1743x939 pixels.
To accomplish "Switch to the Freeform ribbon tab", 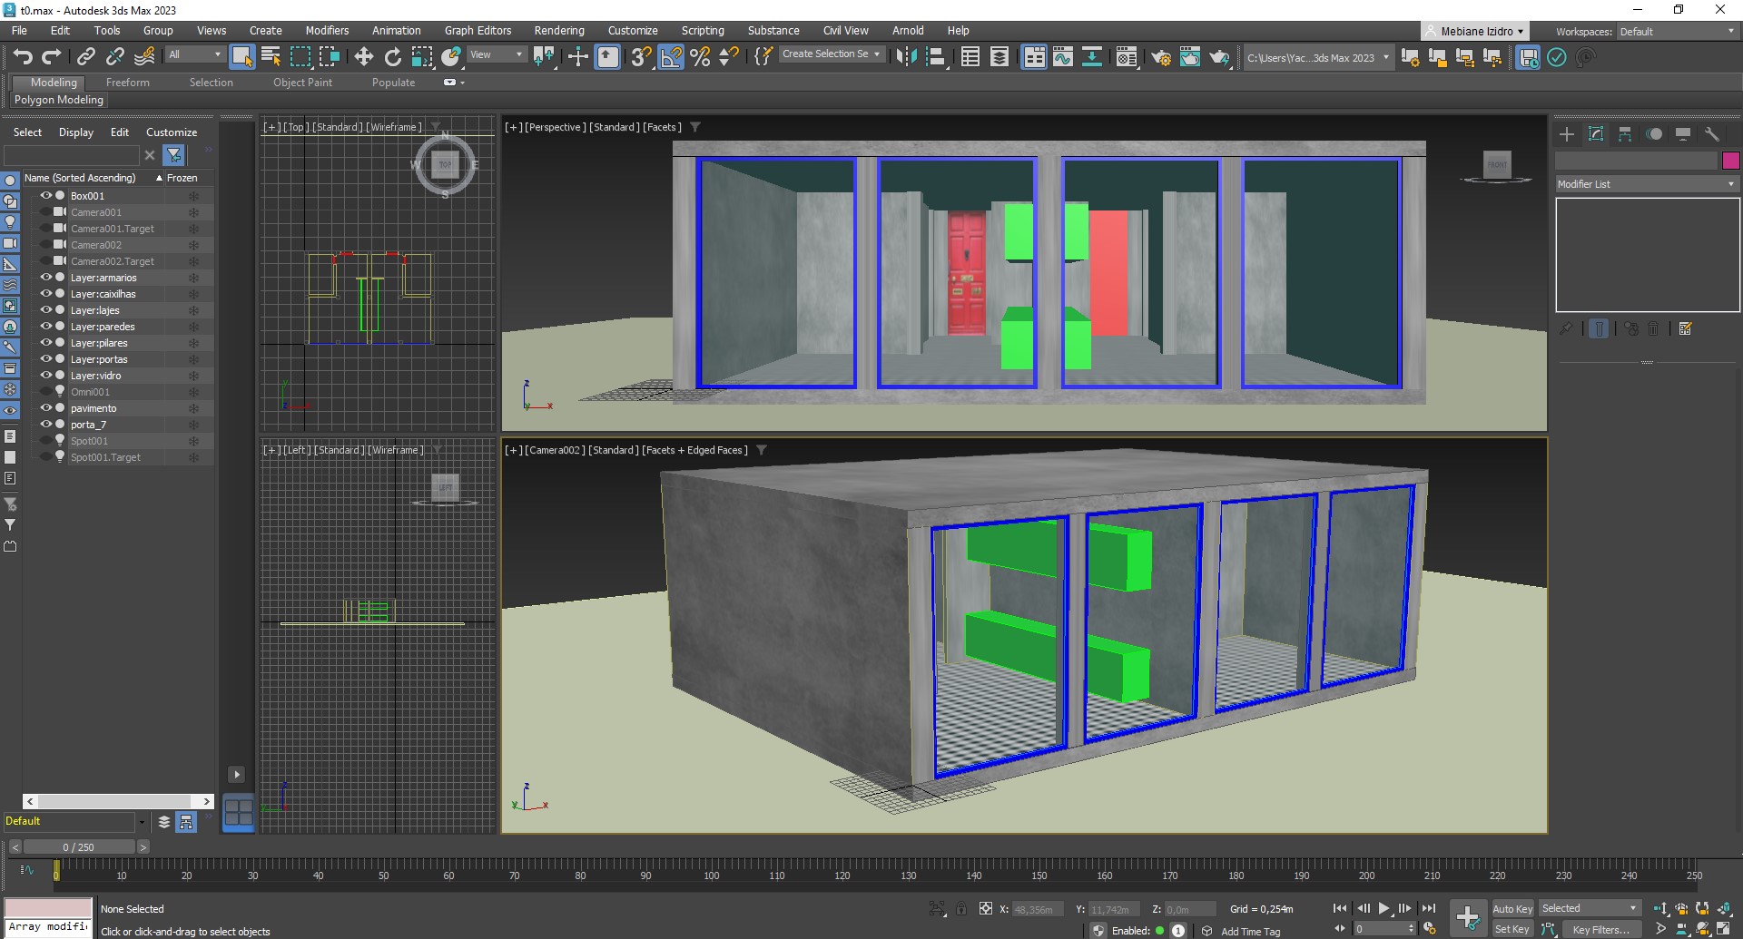I will pos(127,83).
